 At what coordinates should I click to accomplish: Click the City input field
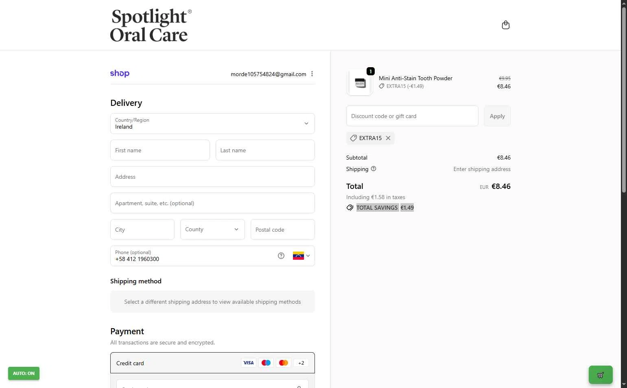click(142, 230)
